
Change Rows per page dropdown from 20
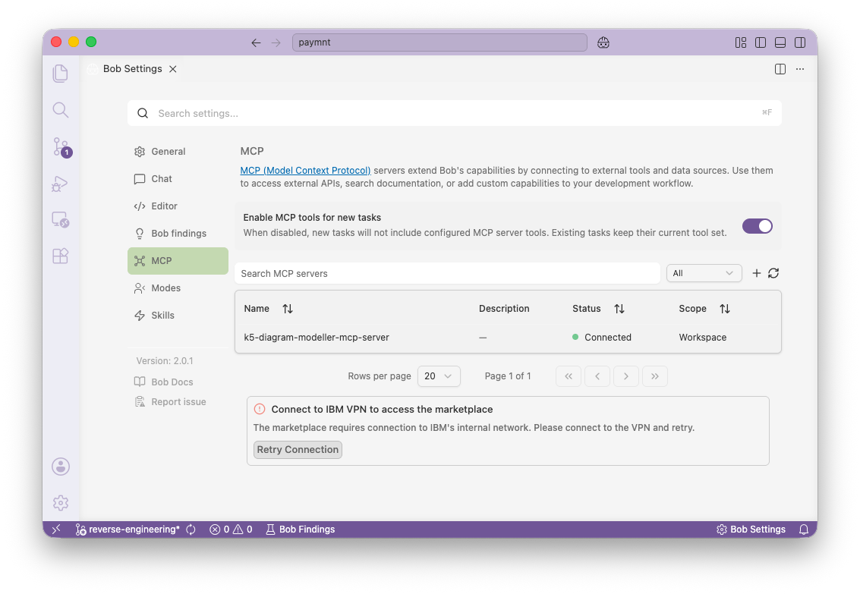pyautogui.click(x=439, y=376)
